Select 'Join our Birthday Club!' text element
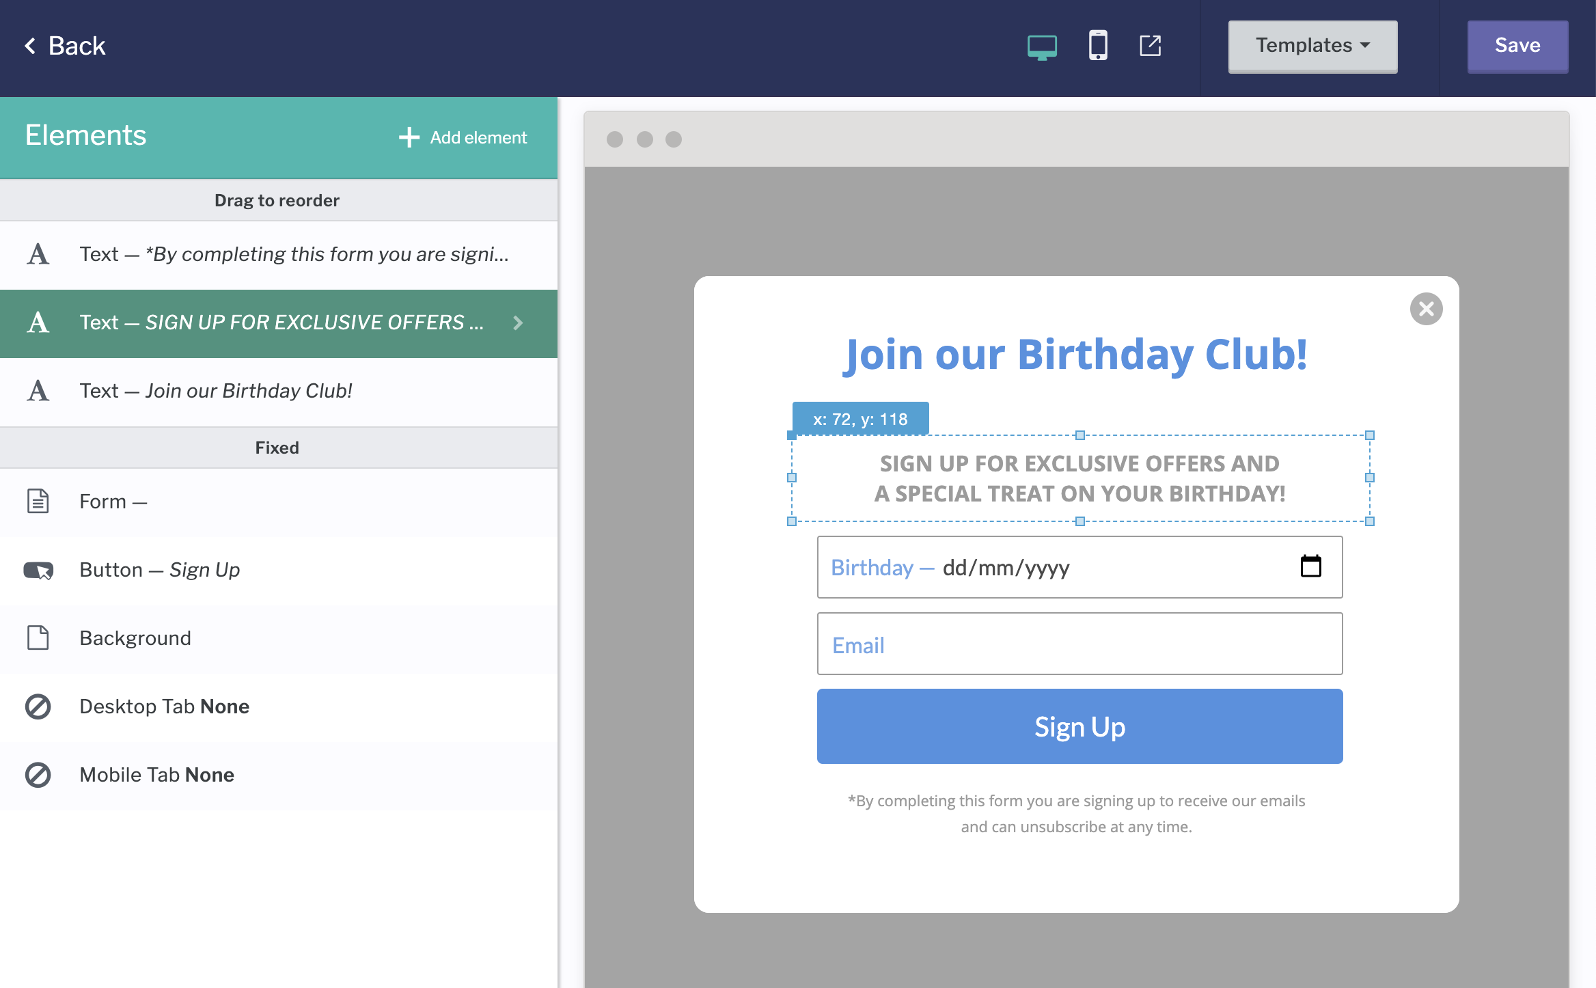This screenshot has height=988, width=1596. click(x=215, y=391)
